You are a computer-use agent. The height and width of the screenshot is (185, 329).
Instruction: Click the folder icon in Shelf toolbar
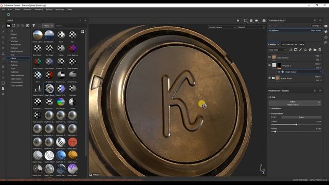point(9,26)
